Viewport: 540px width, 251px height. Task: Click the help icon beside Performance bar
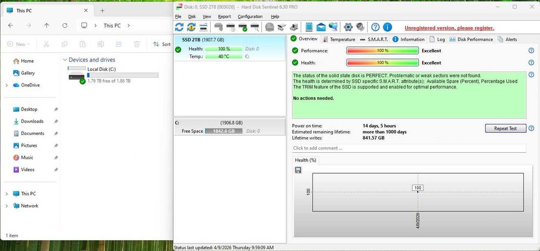[x=531, y=51]
